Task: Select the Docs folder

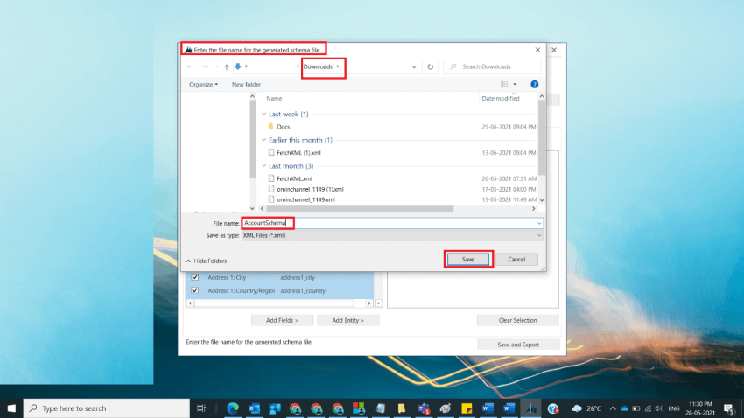Action: tap(284, 127)
